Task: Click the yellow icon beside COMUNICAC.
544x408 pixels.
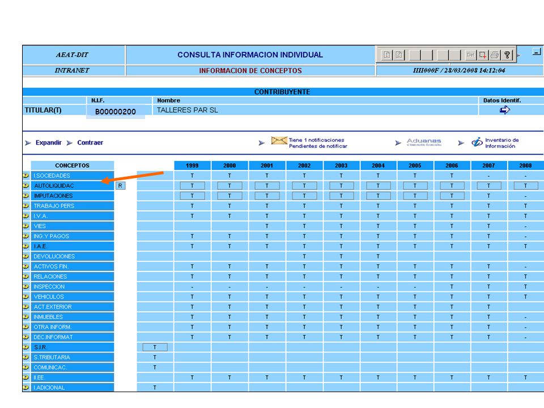Action: tap(25, 367)
